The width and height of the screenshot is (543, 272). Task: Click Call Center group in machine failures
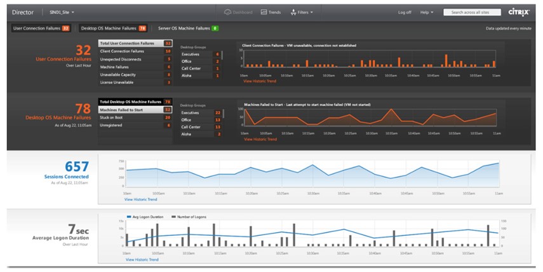(x=201, y=127)
